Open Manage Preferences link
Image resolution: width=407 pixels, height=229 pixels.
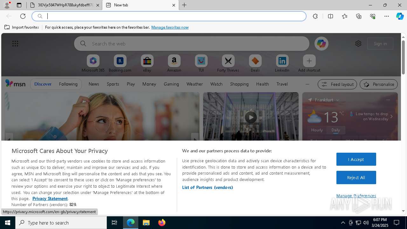tap(356, 196)
